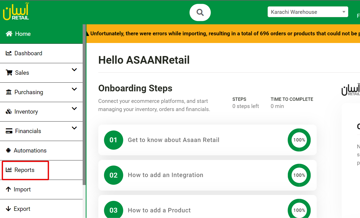360x218 pixels.
Task: Click the Import up-arrow icon
Action: pyautogui.click(x=8, y=189)
